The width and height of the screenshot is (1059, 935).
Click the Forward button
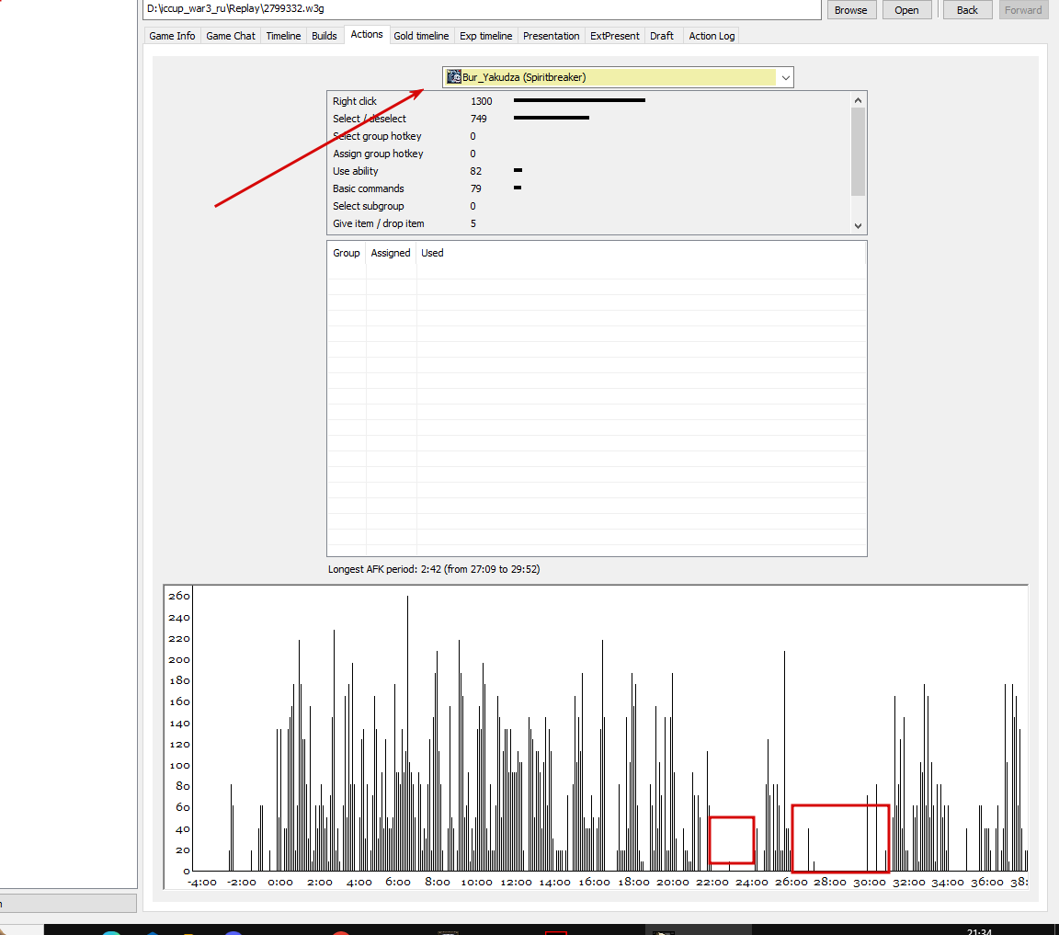[1022, 10]
